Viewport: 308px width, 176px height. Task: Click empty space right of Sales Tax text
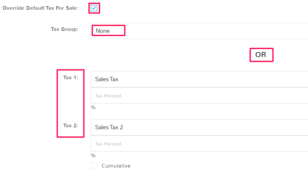click(x=211, y=79)
